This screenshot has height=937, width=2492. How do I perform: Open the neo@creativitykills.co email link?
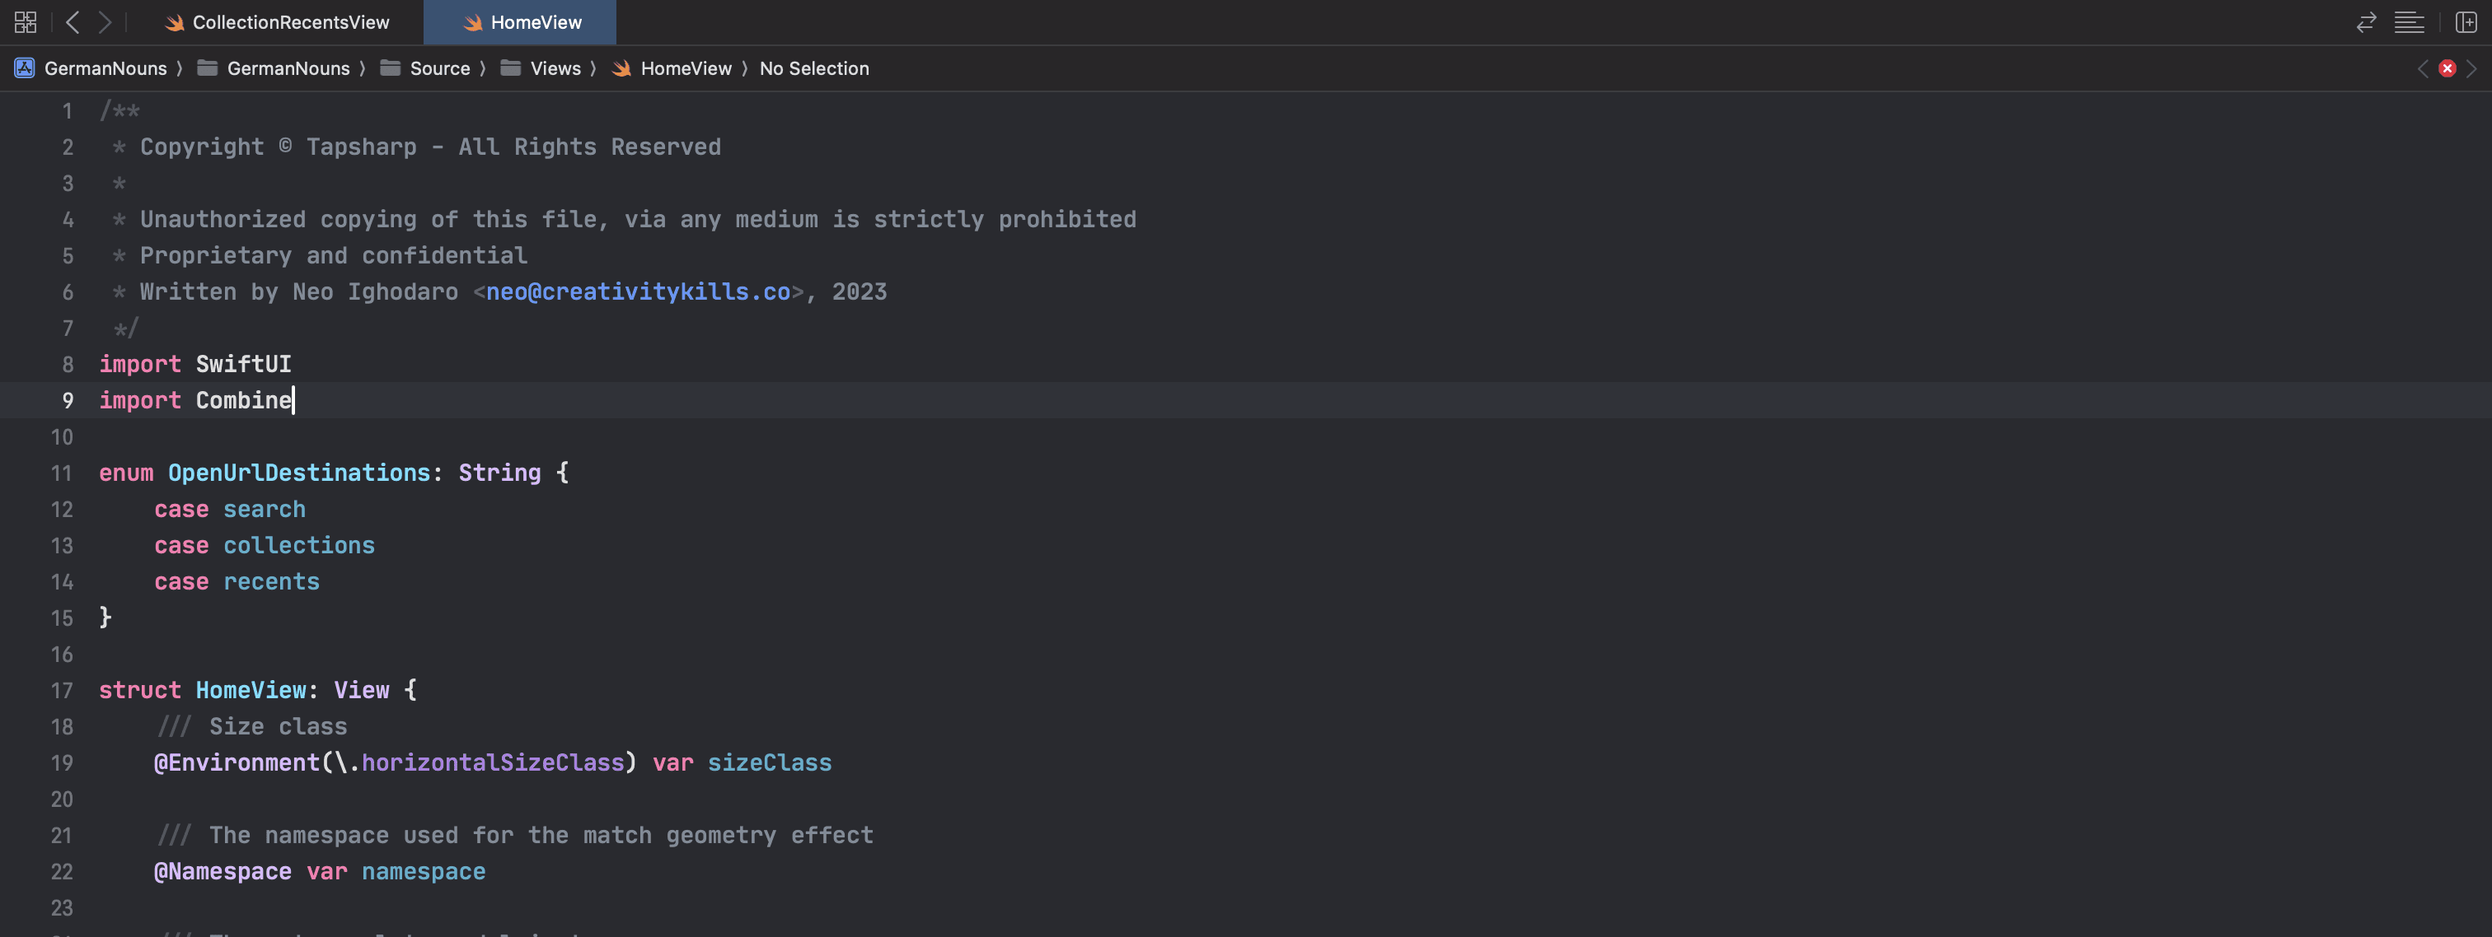[639, 292]
